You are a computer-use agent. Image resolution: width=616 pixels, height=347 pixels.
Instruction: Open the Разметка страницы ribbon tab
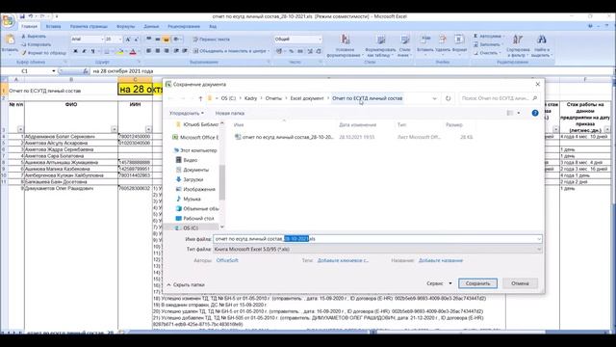coord(89,26)
